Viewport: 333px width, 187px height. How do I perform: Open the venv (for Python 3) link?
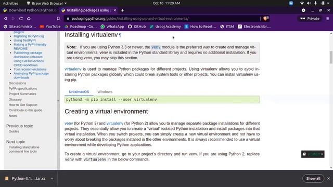point(69,123)
